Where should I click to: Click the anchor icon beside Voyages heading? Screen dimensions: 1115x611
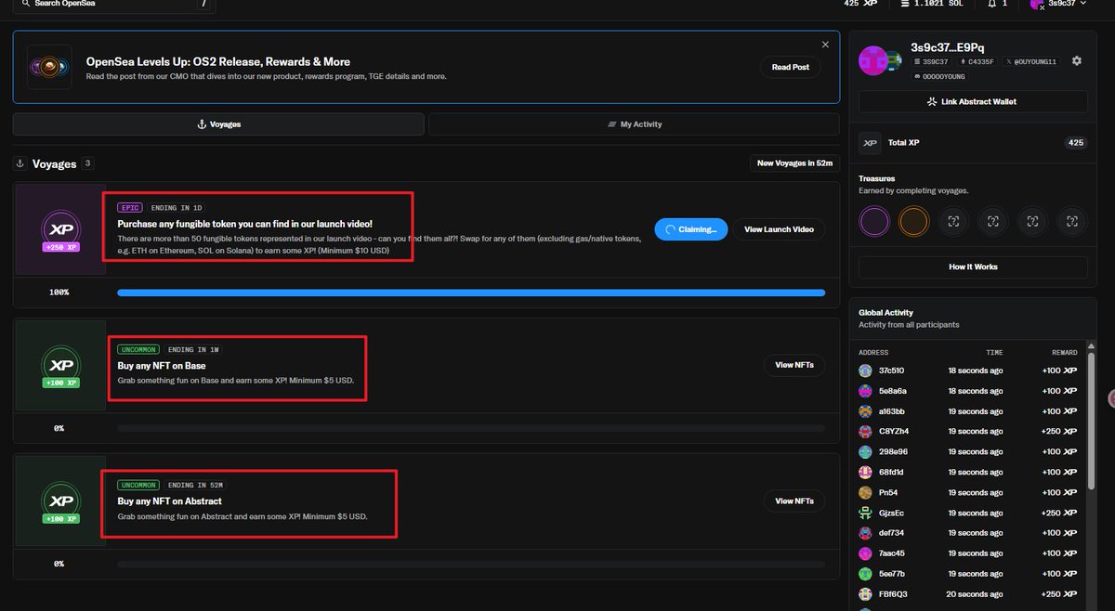point(20,163)
